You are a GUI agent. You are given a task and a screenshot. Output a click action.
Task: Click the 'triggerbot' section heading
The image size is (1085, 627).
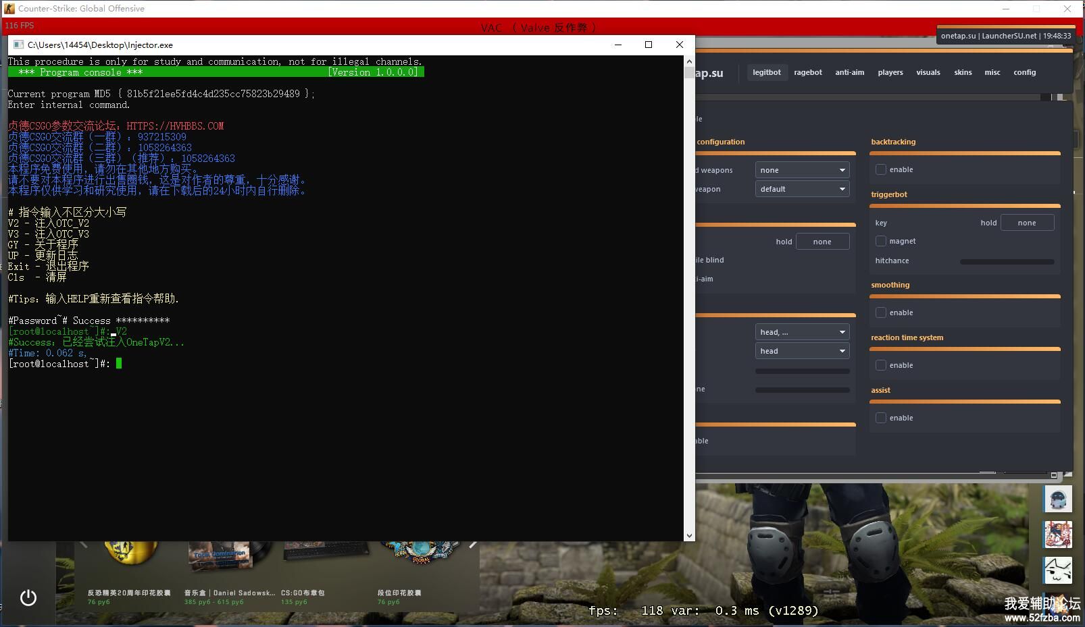889,194
